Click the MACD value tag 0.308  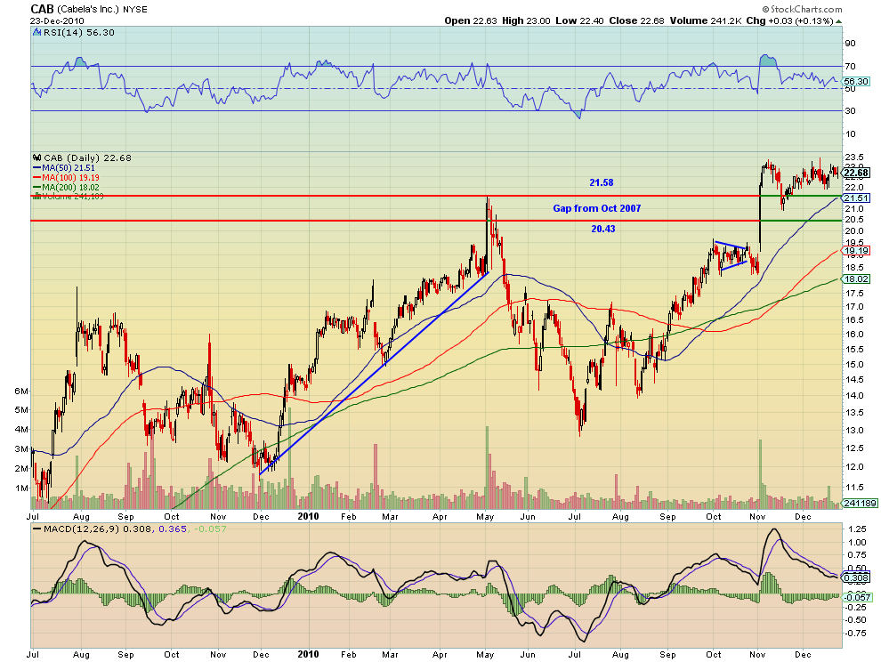[857, 577]
